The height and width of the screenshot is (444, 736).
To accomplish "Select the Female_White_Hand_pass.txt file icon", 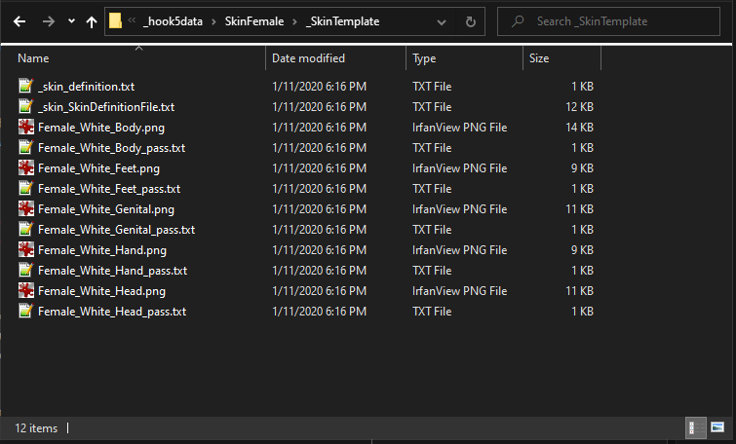I will coord(25,271).
